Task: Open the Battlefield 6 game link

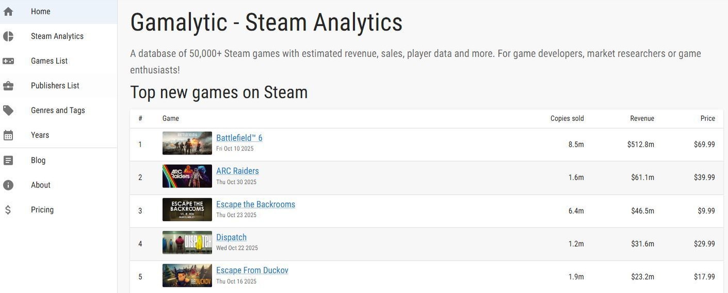Action: (239, 138)
